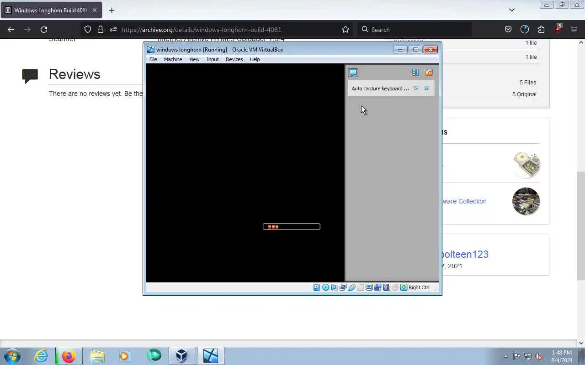Click the USB devices status icon
Viewport: 585px width, 365px height.
point(351,287)
